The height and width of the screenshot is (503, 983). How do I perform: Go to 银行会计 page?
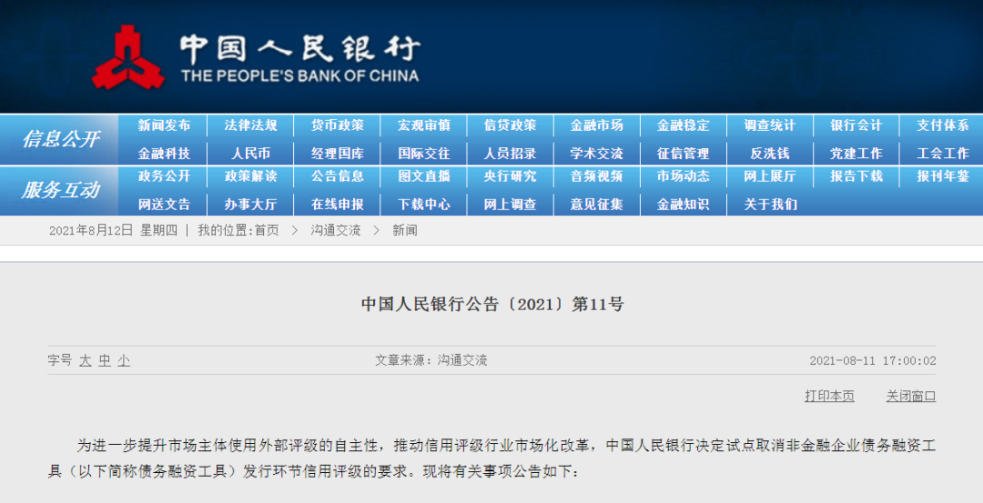[x=856, y=126]
